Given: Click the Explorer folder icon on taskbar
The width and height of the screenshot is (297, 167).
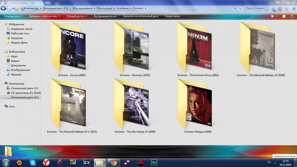Looking at the screenshot, I should pyautogui.click(x=99, y=163).
